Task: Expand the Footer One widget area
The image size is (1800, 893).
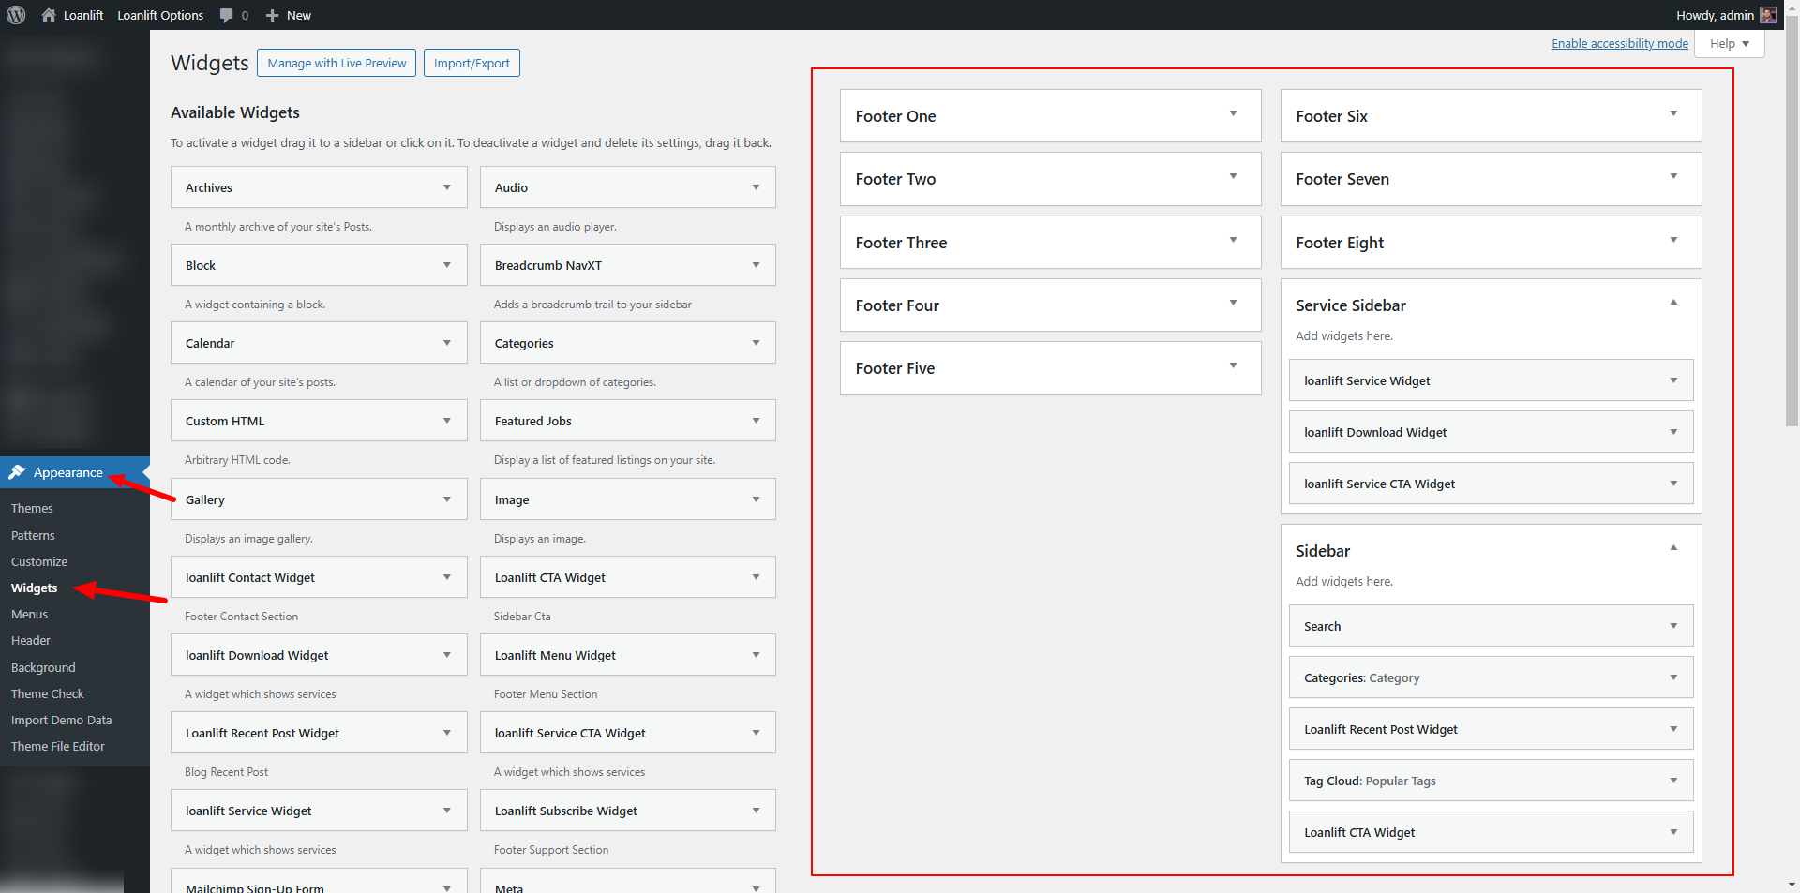Action: pos(1233,114)
